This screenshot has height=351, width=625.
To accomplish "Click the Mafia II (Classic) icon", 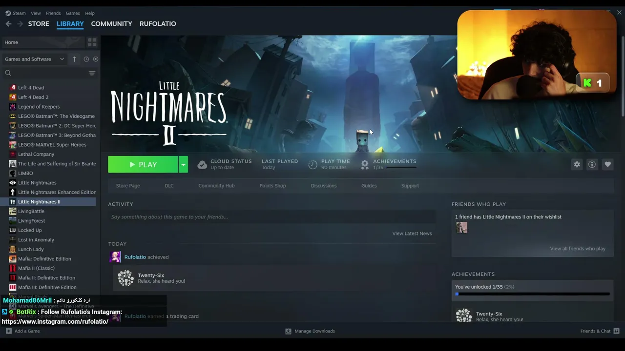I will click(x=13, y=268).
